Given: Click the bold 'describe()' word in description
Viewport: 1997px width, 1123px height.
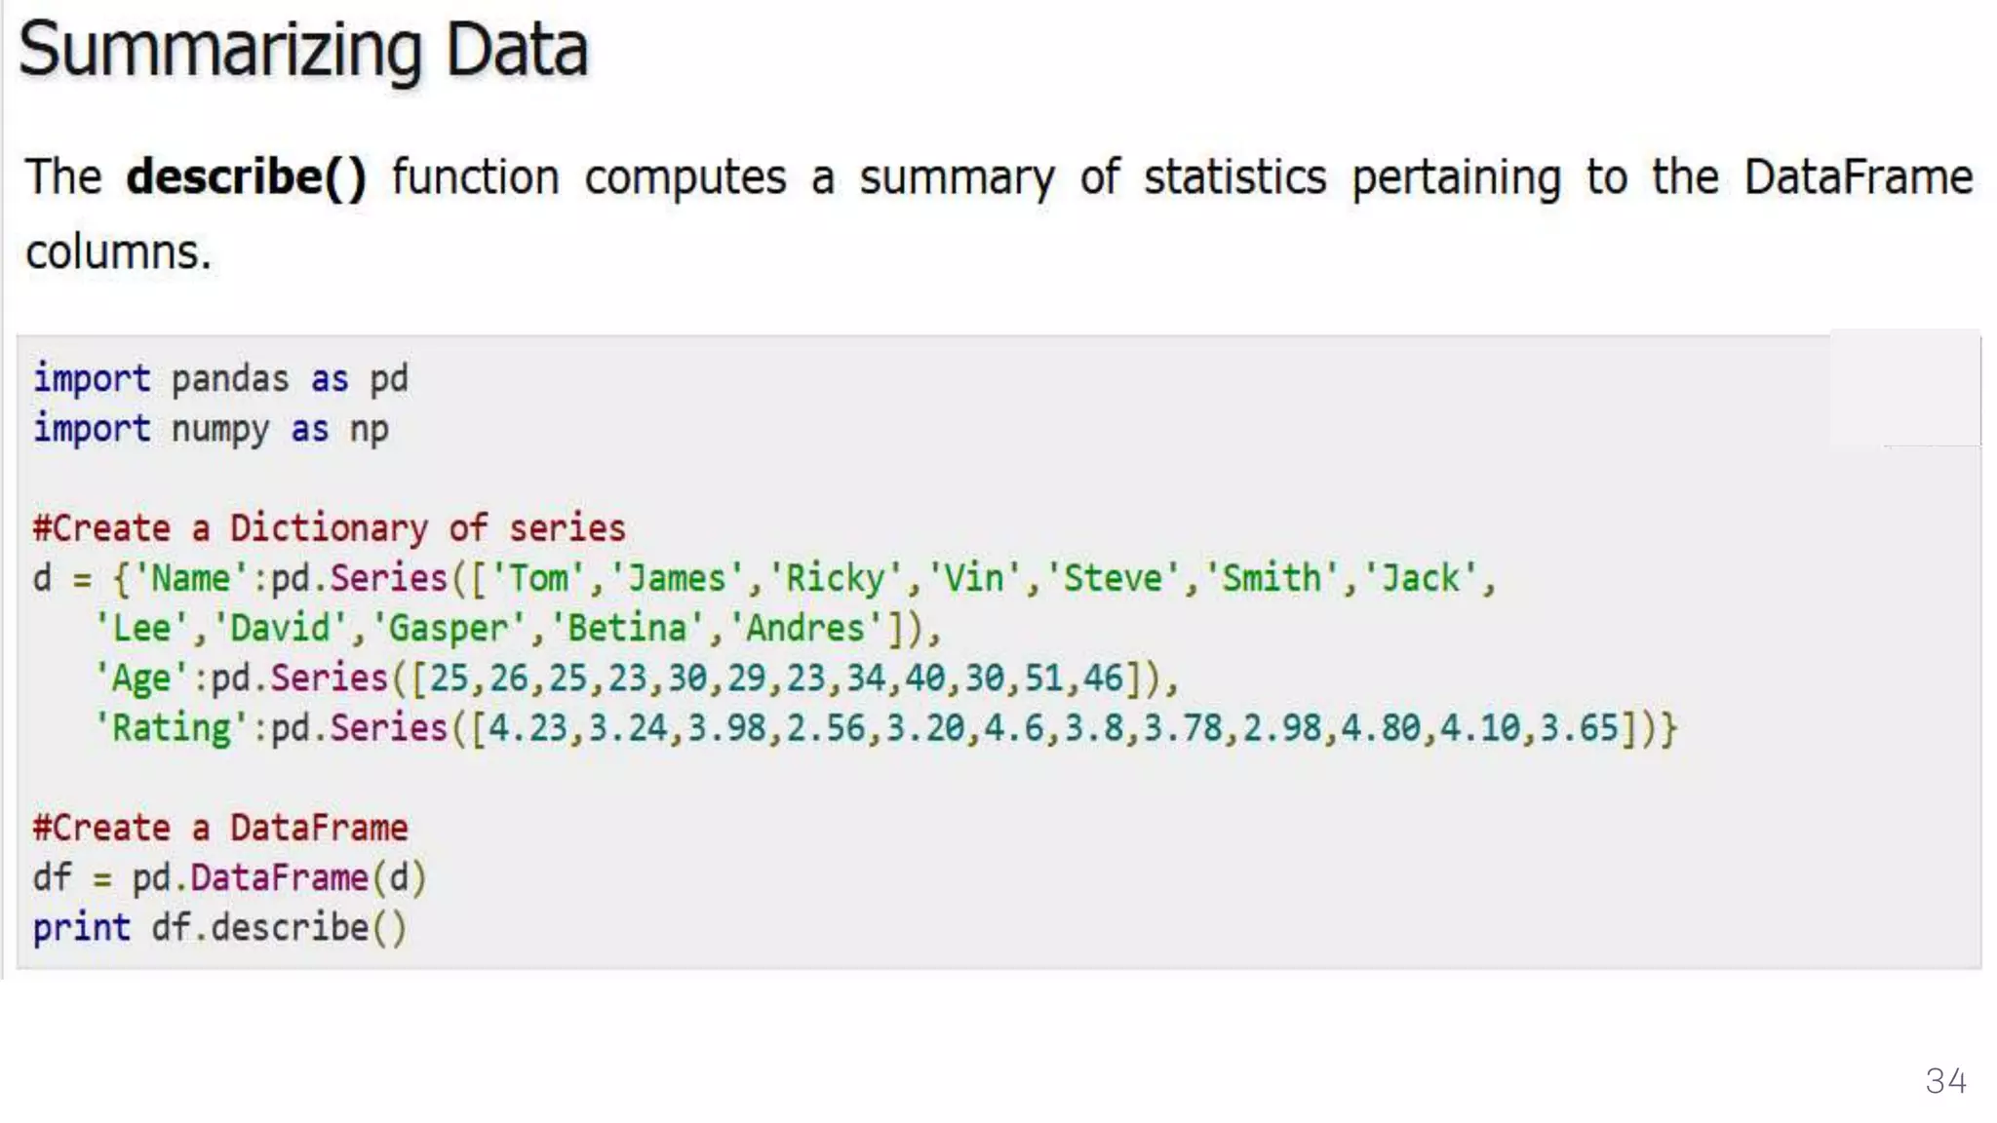Looking at the screenshot, I should (x=247, y=177).
